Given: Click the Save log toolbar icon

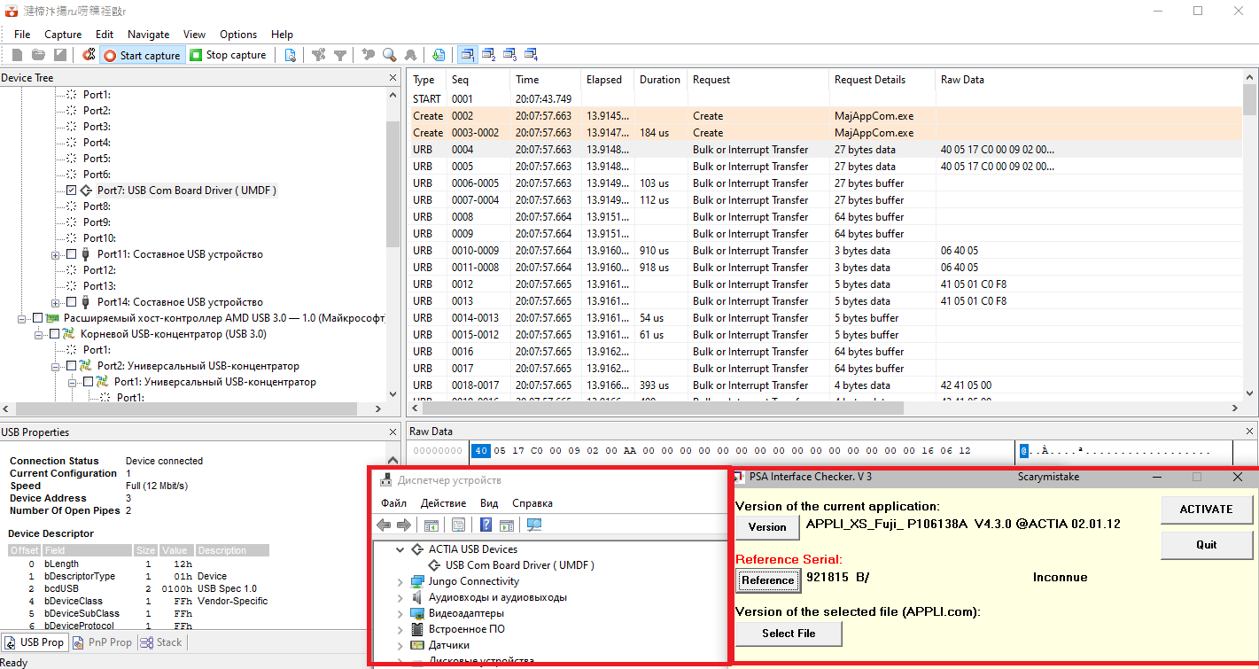Looking at the screenshot, I should click(59, 55).
